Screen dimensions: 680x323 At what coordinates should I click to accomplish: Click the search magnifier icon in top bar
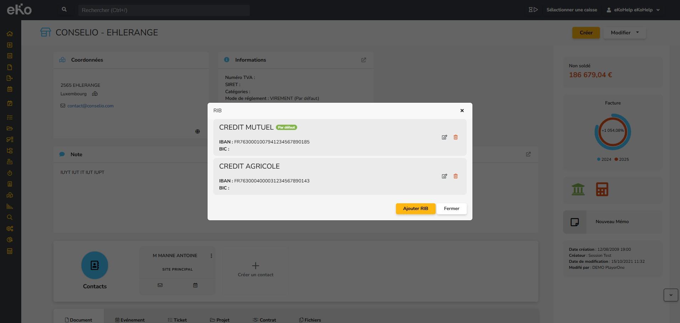64,10
